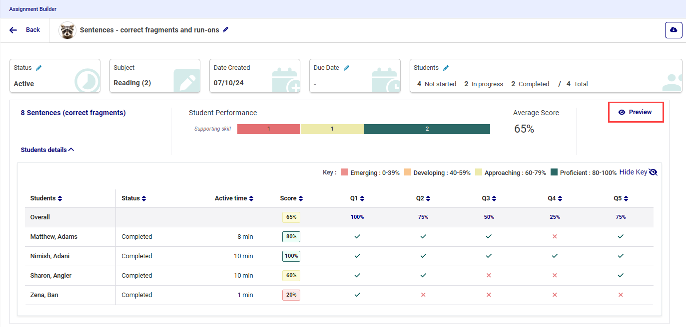Click the pencil icon beside the assignment title
Image resolution: width=686 pixels, height=327 pixels.
pos(226,30)
